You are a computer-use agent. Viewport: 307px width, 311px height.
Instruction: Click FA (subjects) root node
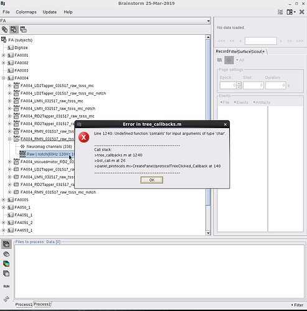point(21,40)
